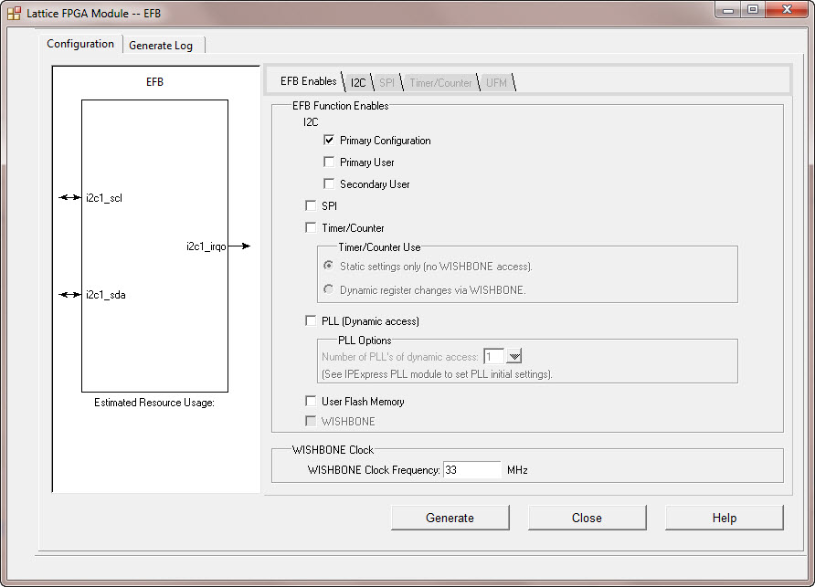Click the i2c1_scl bidirectional arrow
Image resolution: width=815 pixels, height=587 pixels.
pyautogui.click(x=69, y=197)
